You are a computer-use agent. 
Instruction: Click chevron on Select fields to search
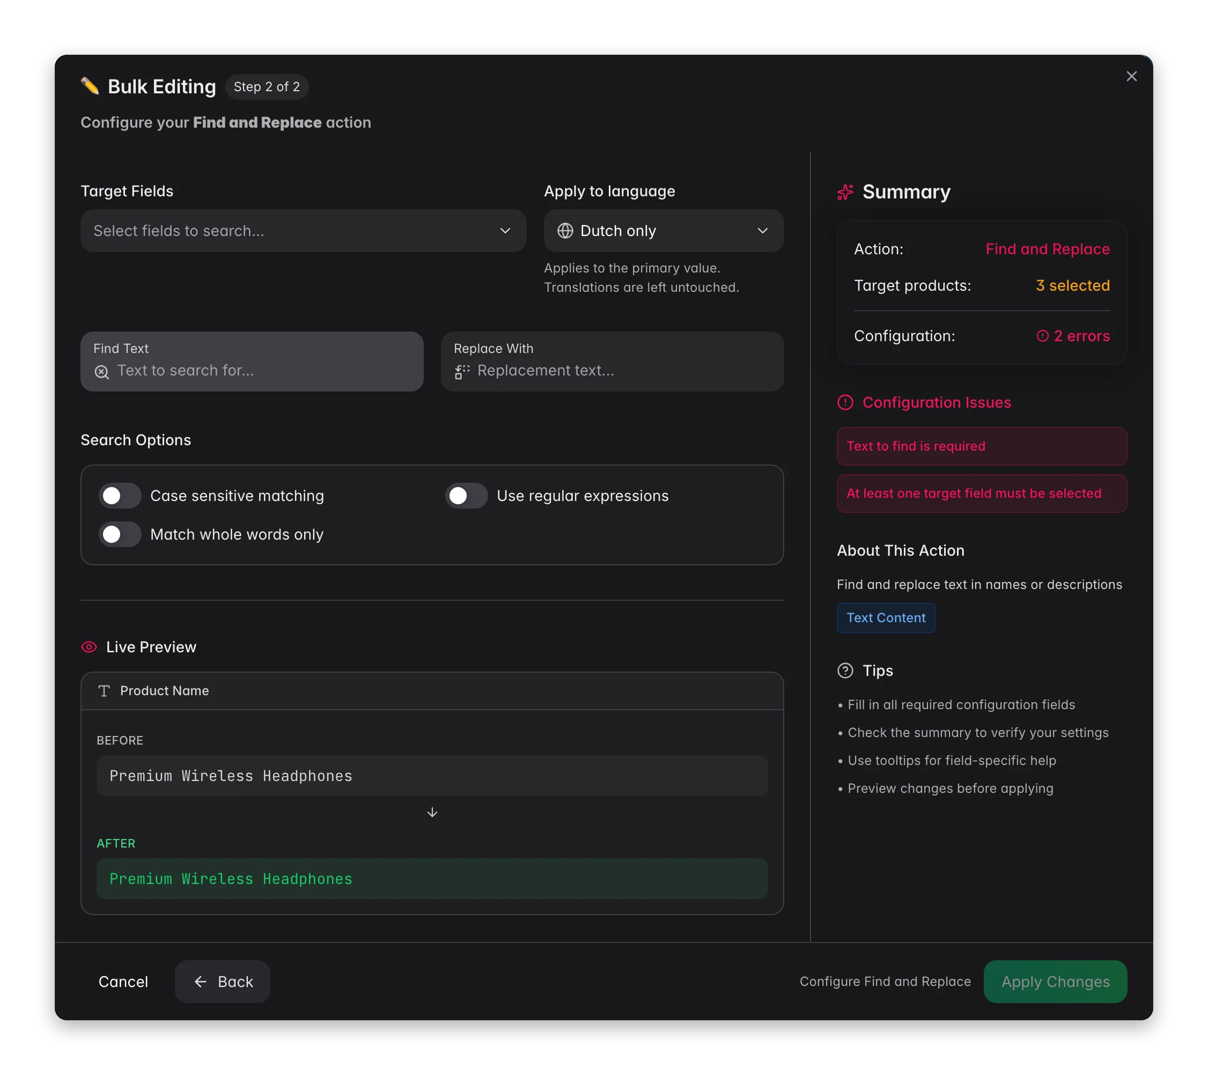click(505, 231)
